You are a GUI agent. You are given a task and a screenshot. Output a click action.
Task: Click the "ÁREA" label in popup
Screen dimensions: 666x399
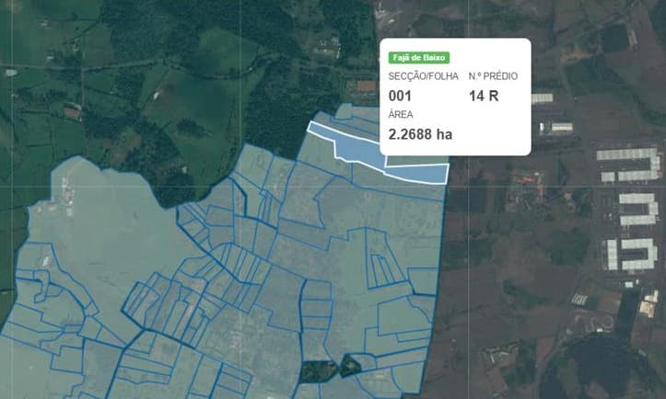click(x=401, y=115)
